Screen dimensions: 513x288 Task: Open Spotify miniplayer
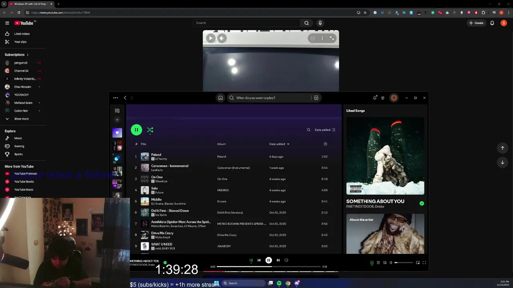pyautogui.click(x=418, y=263)
